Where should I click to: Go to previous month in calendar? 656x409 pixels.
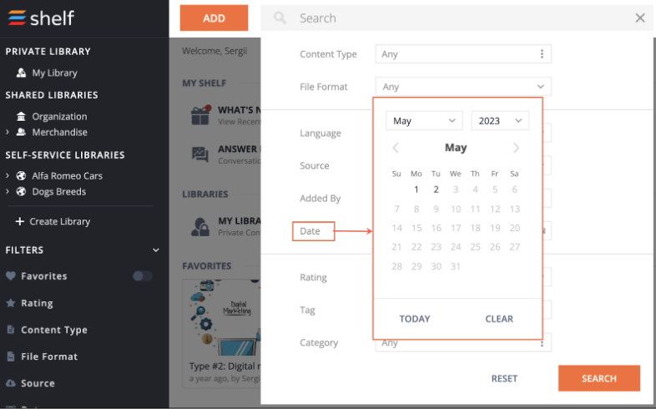tap(396, 148)
